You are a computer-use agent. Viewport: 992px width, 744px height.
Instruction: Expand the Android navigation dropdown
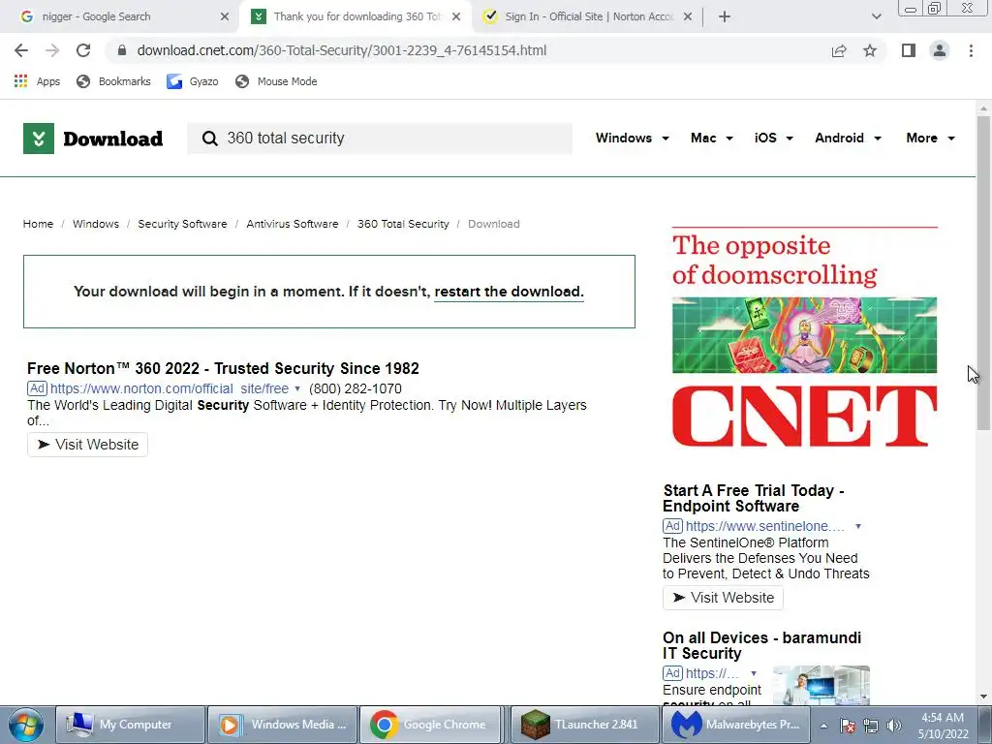(x=848, y=138)
